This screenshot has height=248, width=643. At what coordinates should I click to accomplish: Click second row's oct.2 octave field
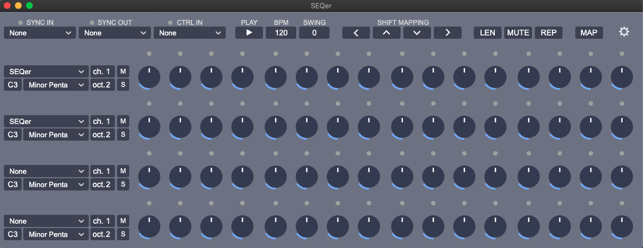coord(103,135)
